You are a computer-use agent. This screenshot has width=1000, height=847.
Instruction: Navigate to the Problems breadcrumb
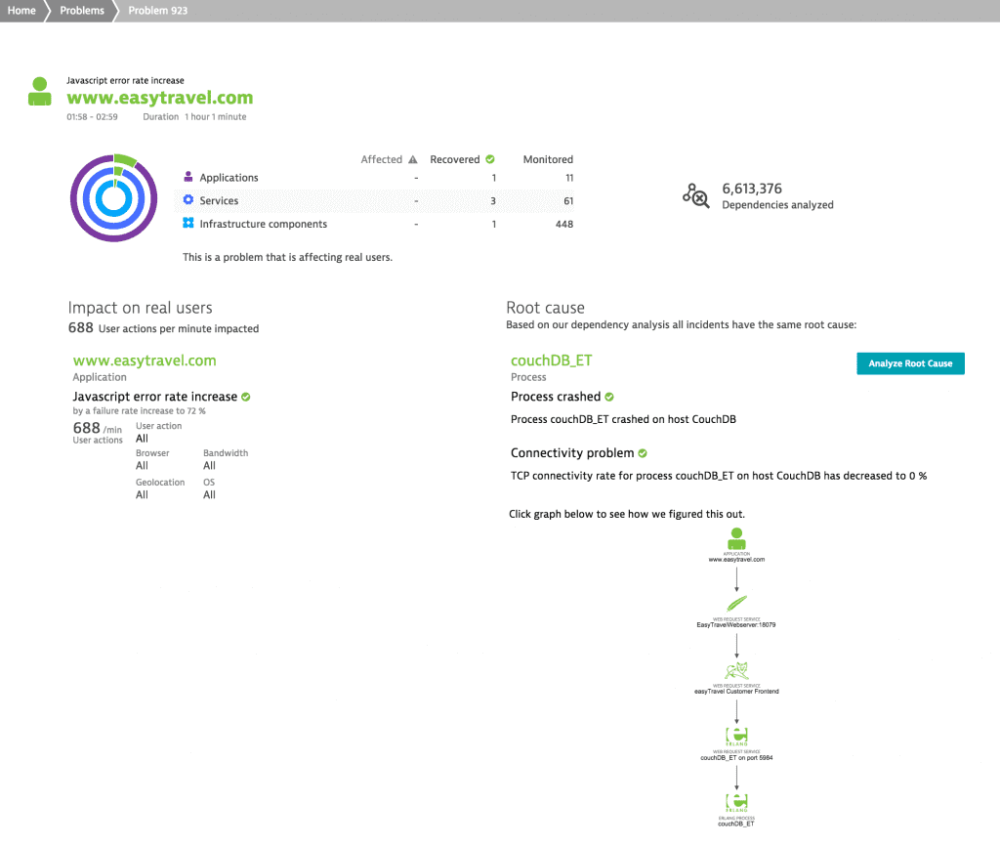point(81,10)
